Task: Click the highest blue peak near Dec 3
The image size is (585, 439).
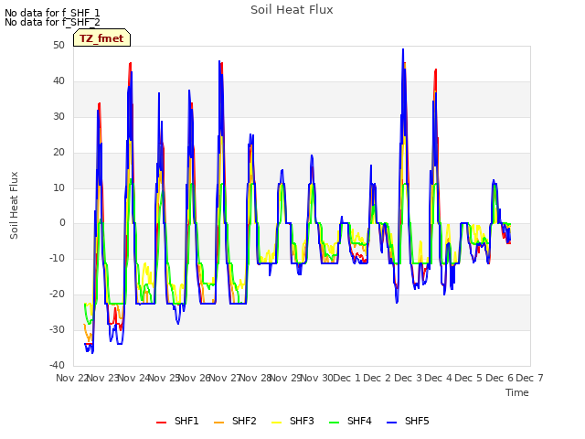Action: click(x=403, y=49)
